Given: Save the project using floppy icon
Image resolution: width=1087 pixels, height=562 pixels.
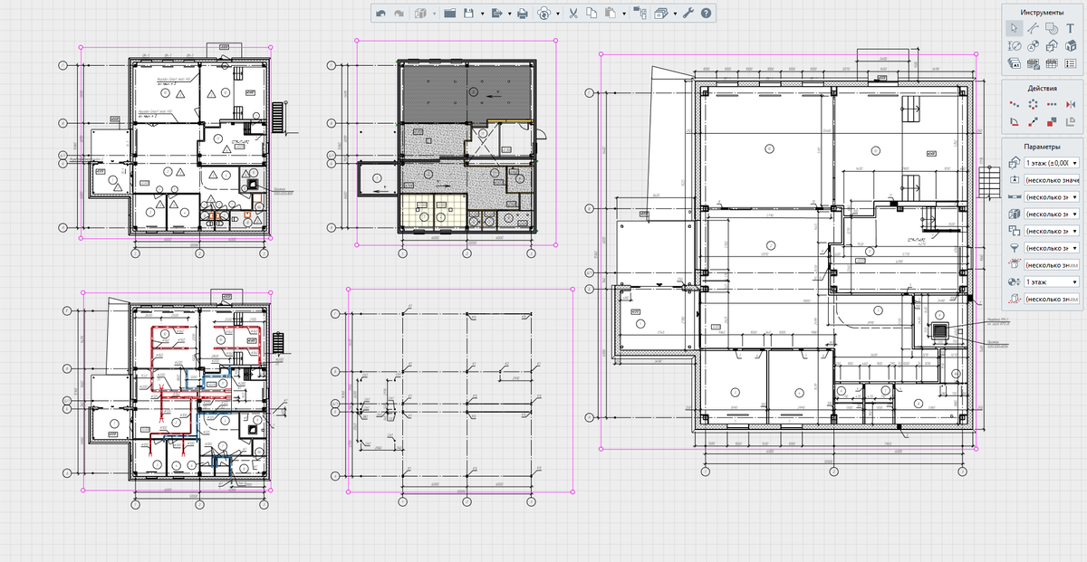Looking at the screenshot, I should [x=469, y=14].
